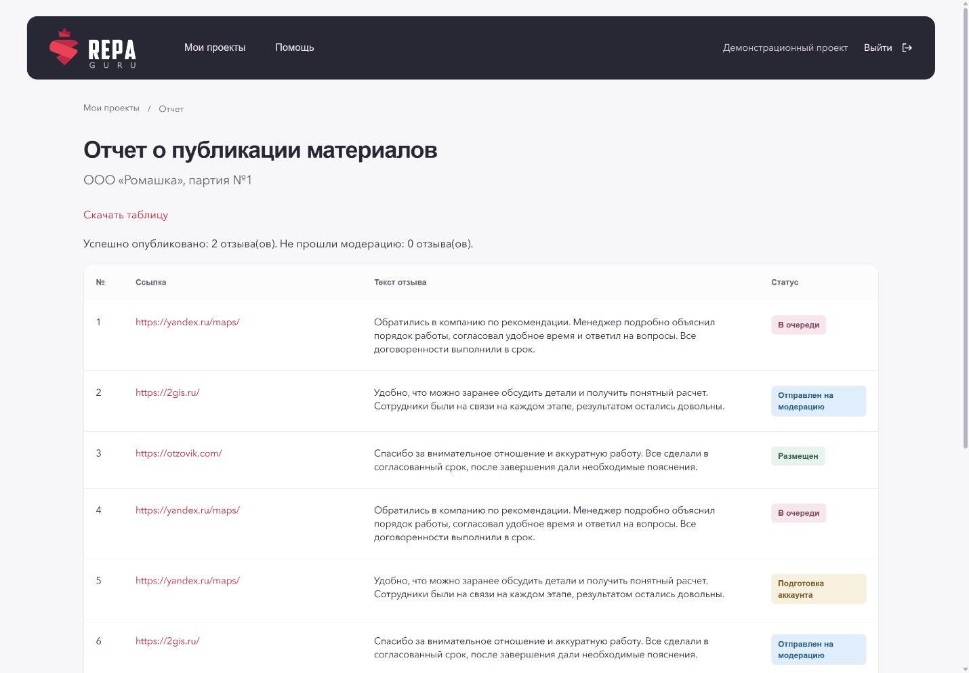
Task: Click the Успешно опубликовано summary line
Action: pyautogui.click(x=279, y=244)
